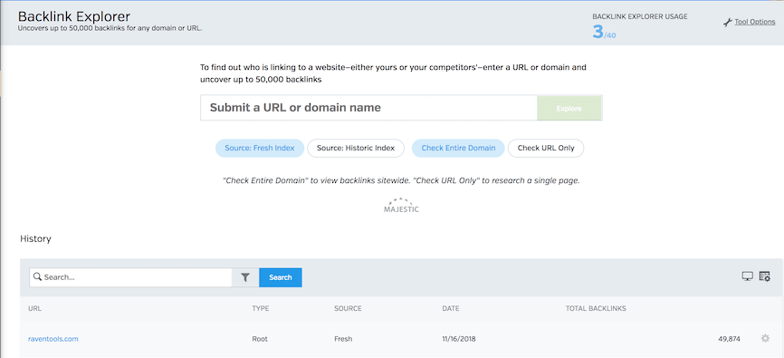Screen dimensions: 784x358
Task: Choose Check URL Only option
Action: [x=546, y=149]
